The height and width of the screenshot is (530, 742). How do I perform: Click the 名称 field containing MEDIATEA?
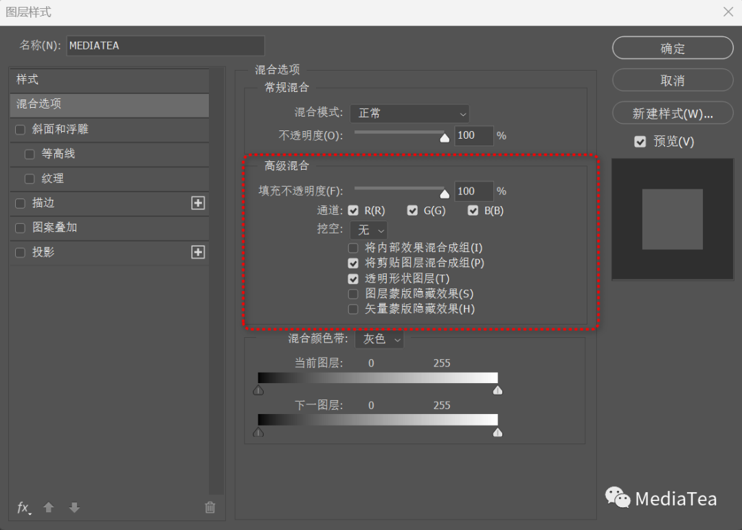tap(166, 46)
